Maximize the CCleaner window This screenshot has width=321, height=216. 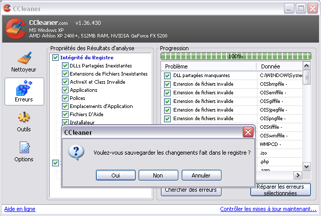coord(301,9)
